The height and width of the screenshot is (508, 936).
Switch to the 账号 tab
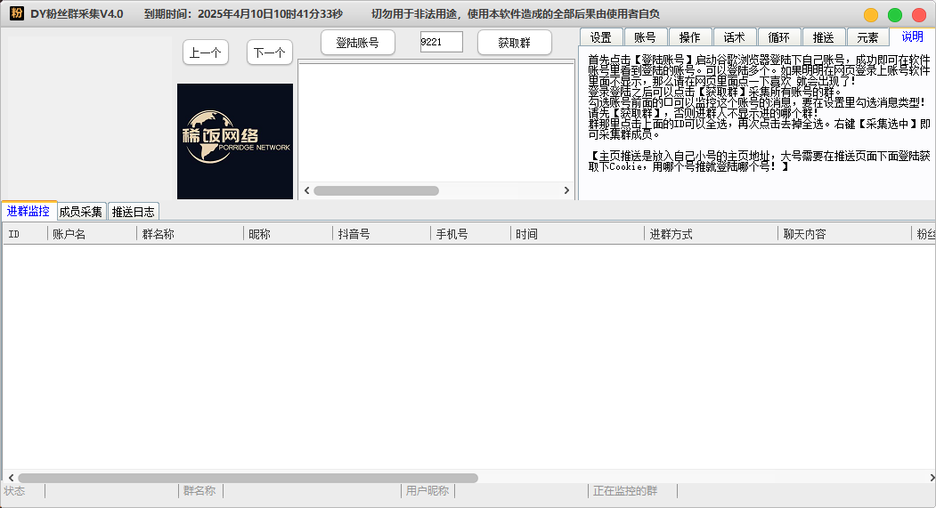pos(645,37)
